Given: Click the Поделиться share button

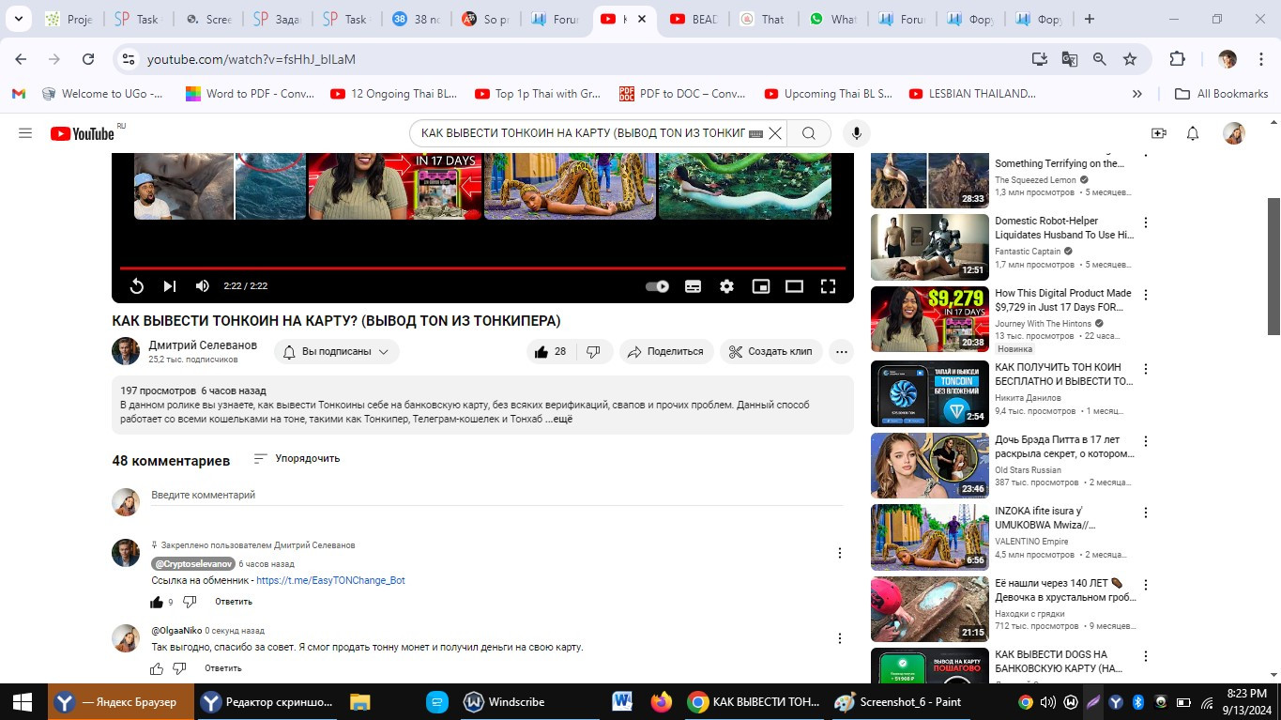Looking at the screenshot, I should tap(666, 352).
